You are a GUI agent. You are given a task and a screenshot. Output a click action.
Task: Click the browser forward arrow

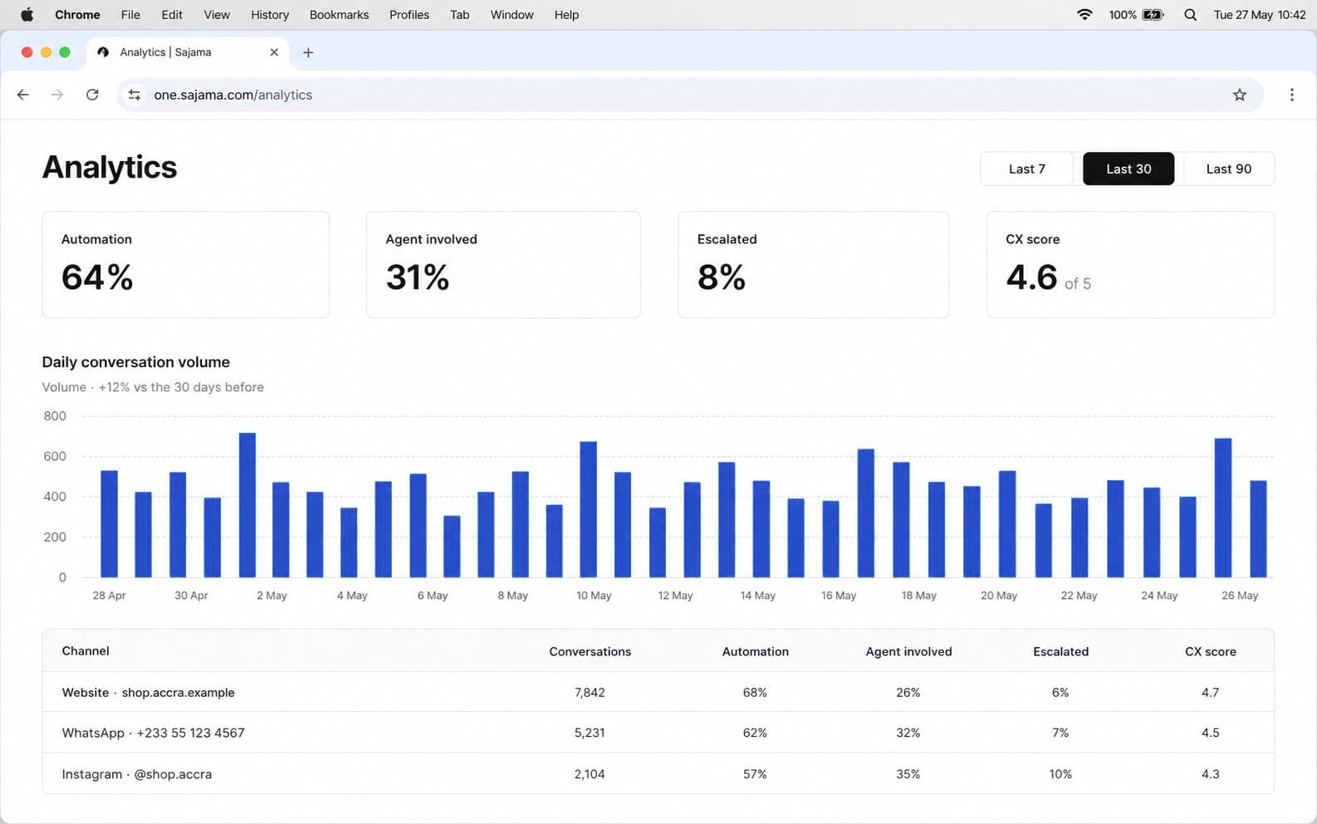click(x=57, y=95)
